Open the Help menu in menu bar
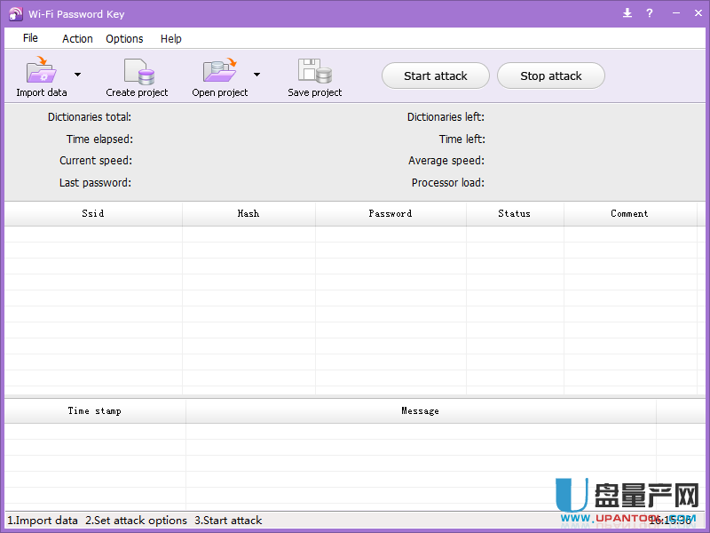The image size is (710, 533). [x=171, y=38]
